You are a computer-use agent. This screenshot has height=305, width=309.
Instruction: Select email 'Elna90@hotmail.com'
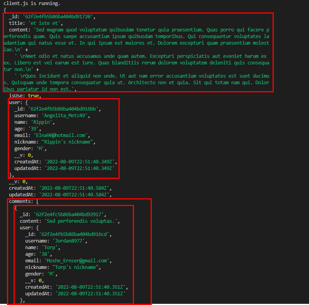click(60, 135)
